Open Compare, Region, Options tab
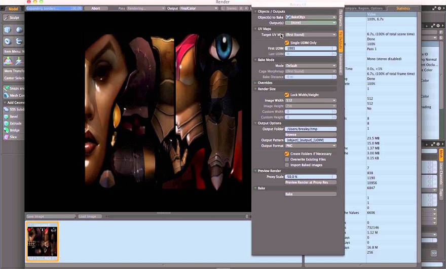 click(365, 8)
